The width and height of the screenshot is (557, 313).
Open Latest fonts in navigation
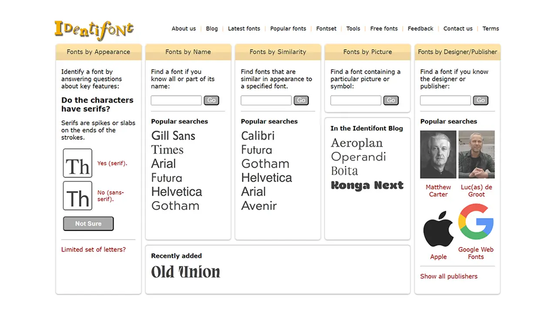pyautogui.click(x=244, y=29)
